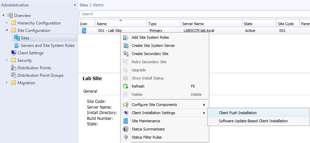The image size is (310, 143).
Task: Click the Add Site System Roles icon
Action: [126, 37]
